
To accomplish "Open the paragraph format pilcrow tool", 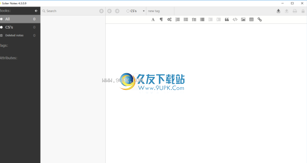I will 161,19.
